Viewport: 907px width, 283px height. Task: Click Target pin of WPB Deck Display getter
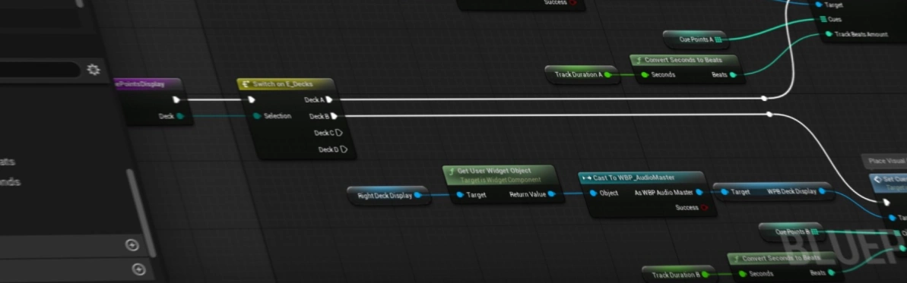tap(725, 191)
